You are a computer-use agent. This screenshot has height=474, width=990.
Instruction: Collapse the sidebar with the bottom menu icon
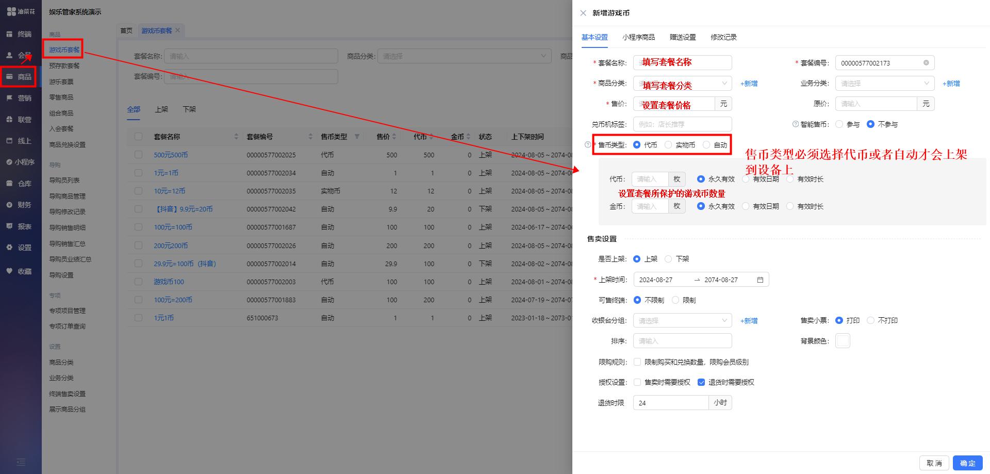21,462
